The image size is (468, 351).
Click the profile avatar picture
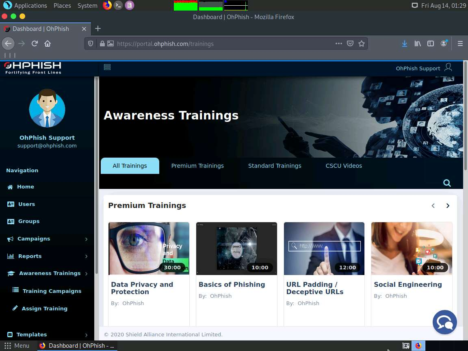[47, 108]
